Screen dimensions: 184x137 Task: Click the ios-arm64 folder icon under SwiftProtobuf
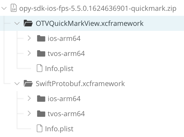coord(41,99)
